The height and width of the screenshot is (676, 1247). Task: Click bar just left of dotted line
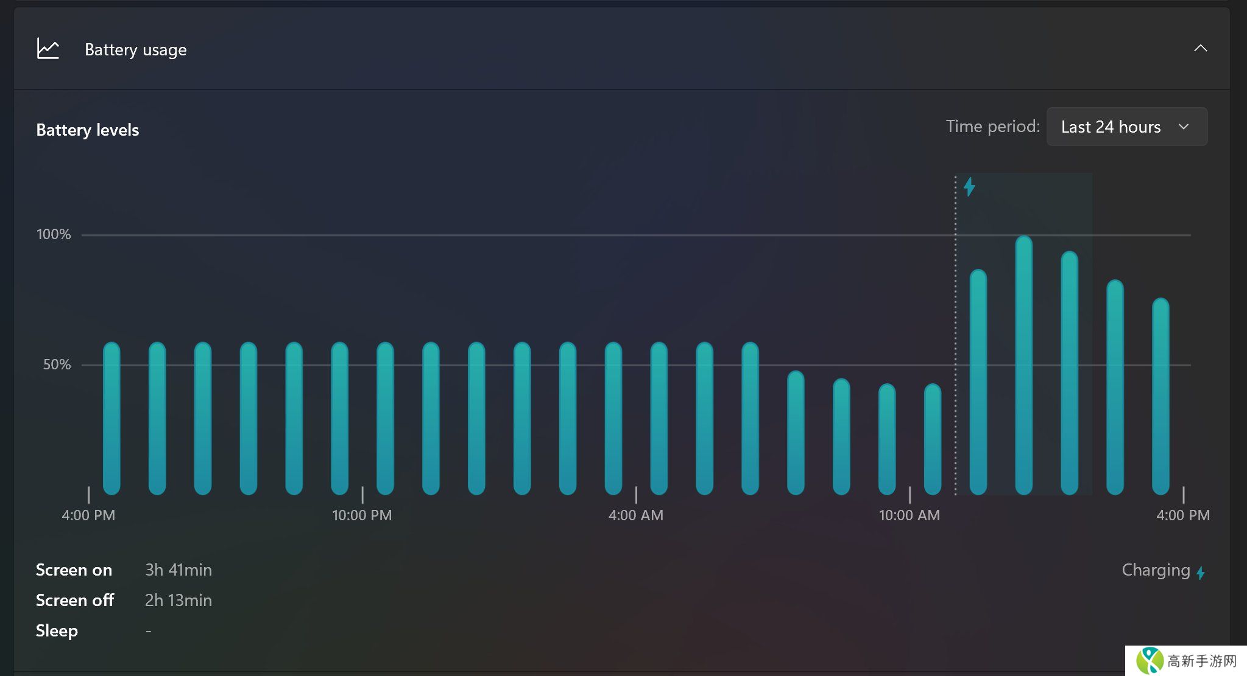click(932, 438)
